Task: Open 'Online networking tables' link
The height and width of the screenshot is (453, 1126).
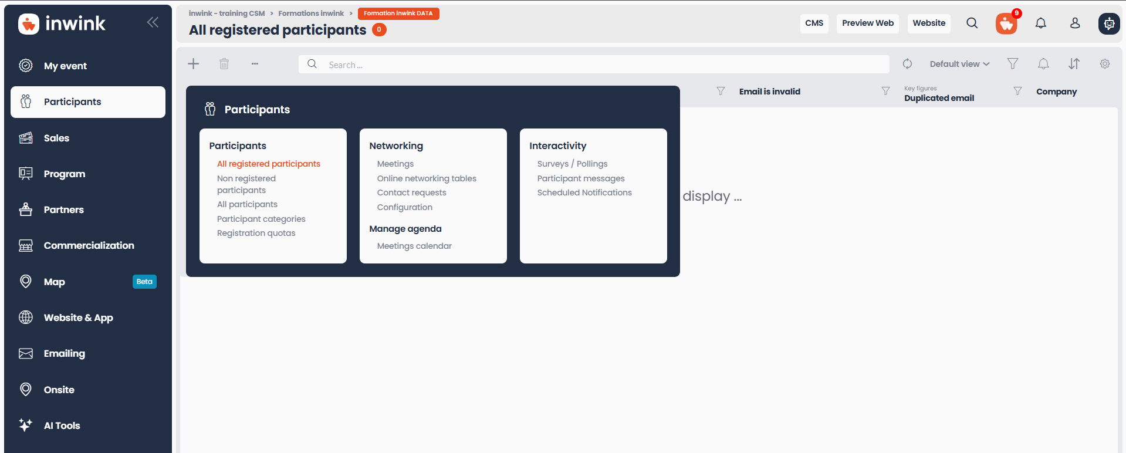Action: click(x=427, y=178)
